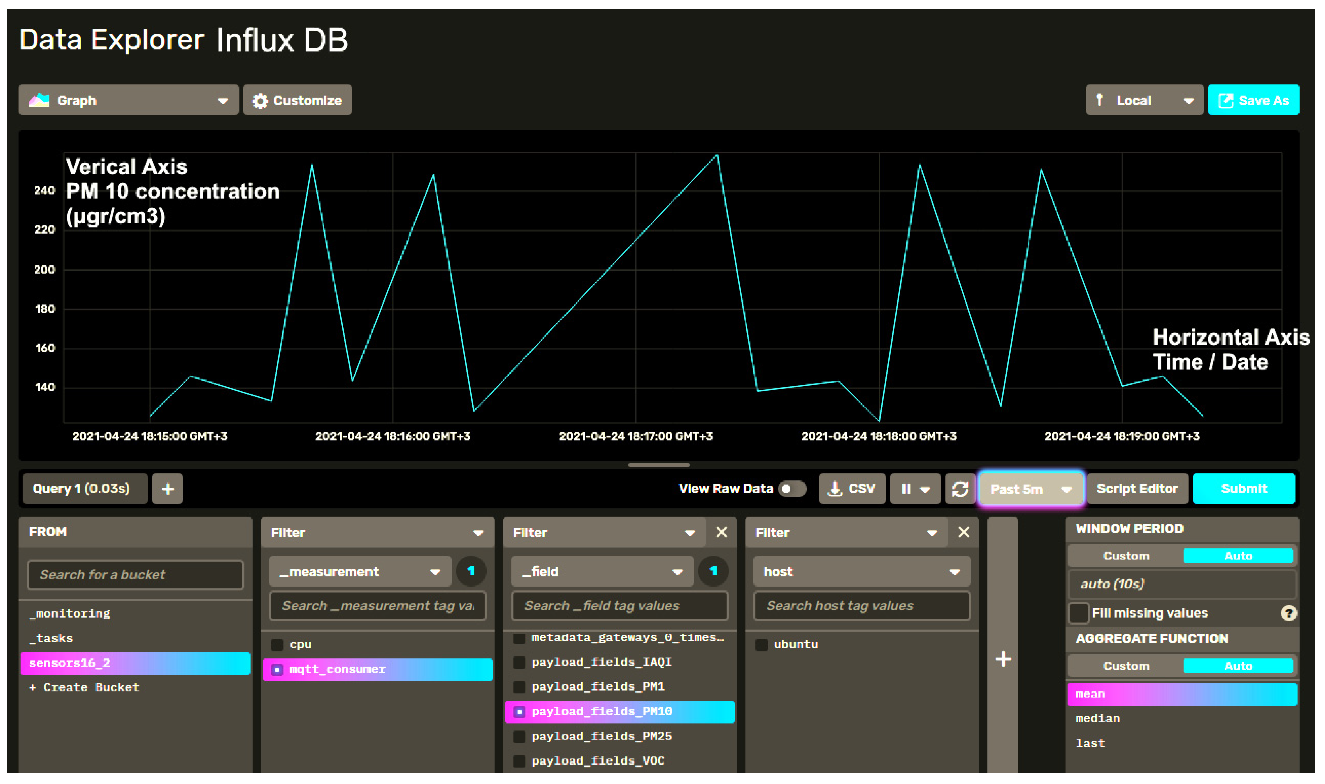This screenshot has width=1325, height=784.
Task: Check the payload_fields_PM25 field
Action: point(520,736)
